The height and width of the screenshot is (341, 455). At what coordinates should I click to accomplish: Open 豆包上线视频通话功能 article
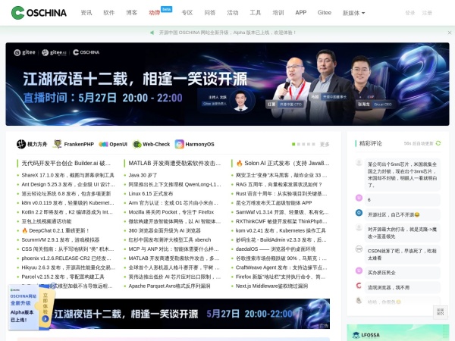click(x=46, y=221)
